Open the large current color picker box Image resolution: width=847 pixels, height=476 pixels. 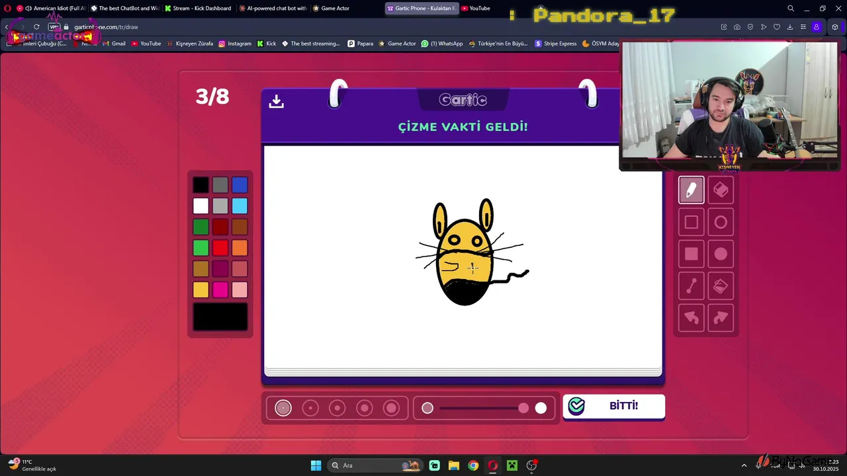point(220,317)
